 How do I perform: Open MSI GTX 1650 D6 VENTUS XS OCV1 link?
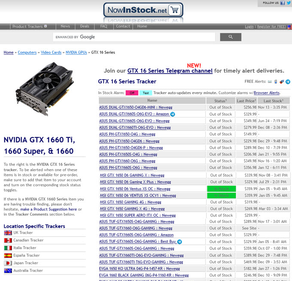138,196
